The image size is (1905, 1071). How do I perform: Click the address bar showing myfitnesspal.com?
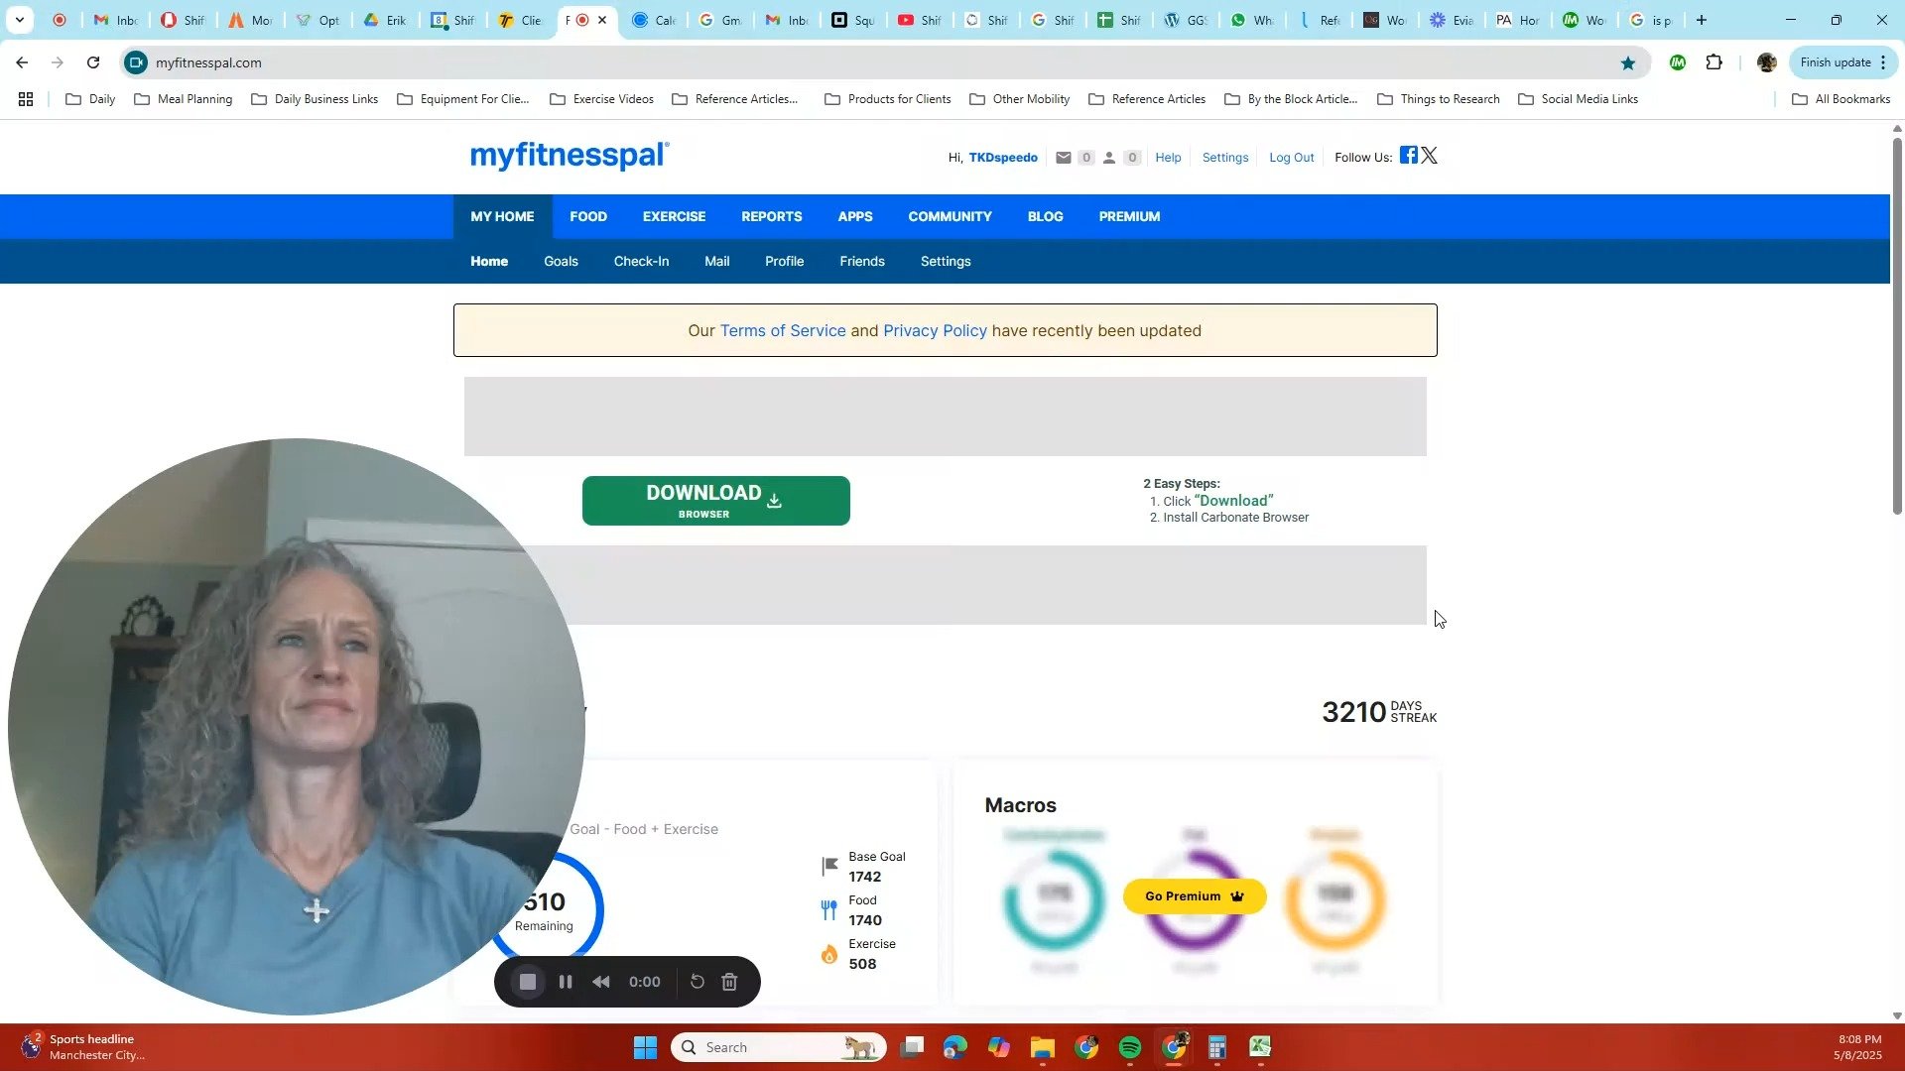point(883,62)
